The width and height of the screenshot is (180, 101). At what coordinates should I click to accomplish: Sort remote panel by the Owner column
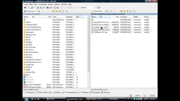click(x=147, y=17)
